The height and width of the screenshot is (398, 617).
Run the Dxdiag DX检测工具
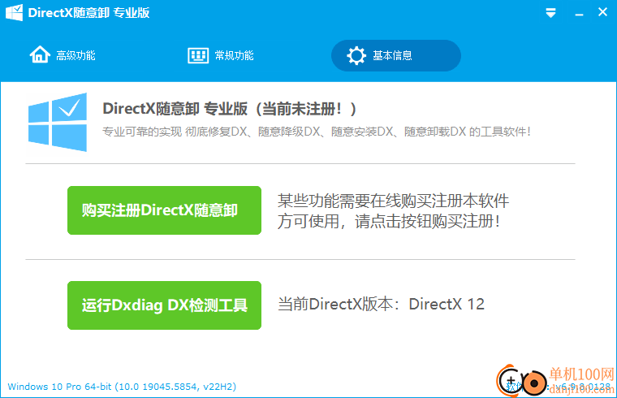pyautogui.click(x=164, y=305)
